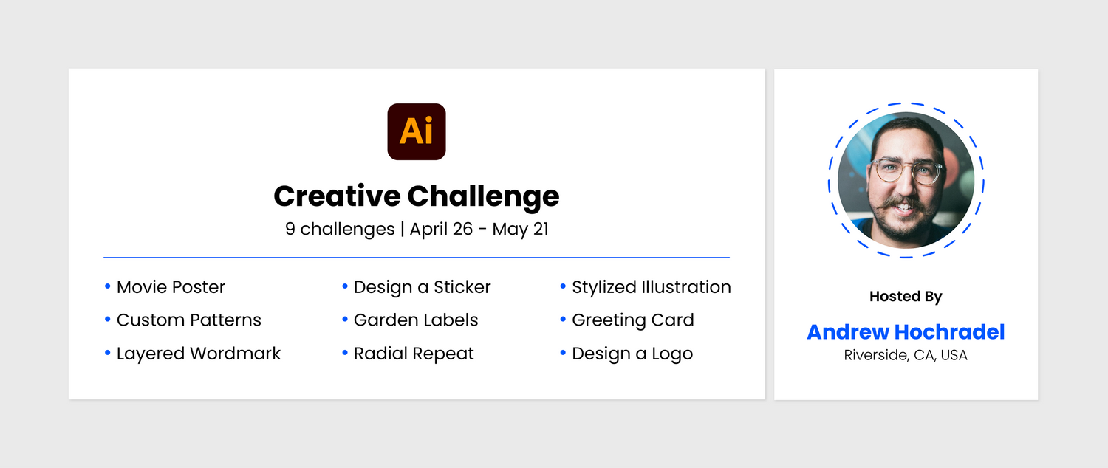1108x468 pixels.
Task: Click the Hosted By label
Action: [906, 297]
